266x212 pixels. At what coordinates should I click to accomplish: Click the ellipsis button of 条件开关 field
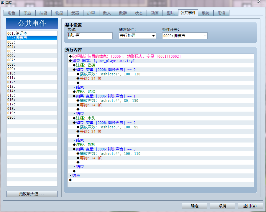pos(205,36)
